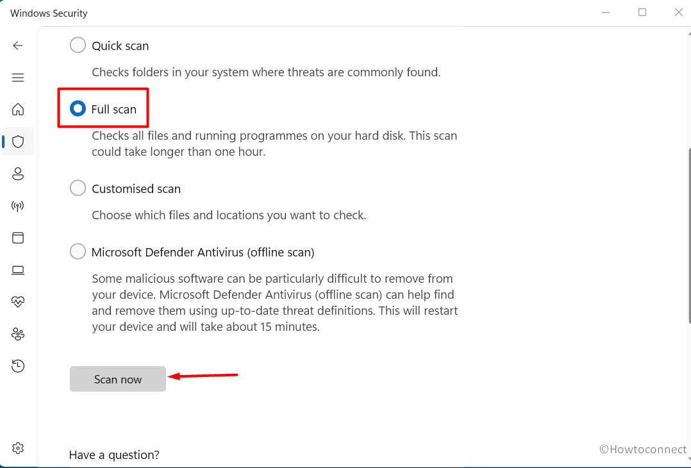
Task: Open Account protection person icon
Action: click(18, 174)
